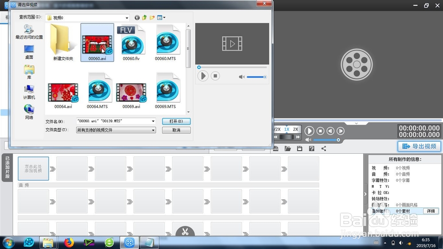This screenshot has width=443, height=249.
Task: Click the 打开(O) button
Action: click(176, 121)
